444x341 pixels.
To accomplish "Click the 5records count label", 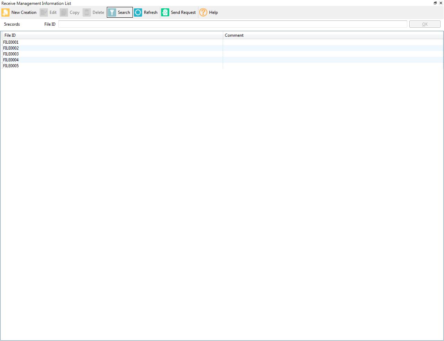I will click(x=12, y=24).
